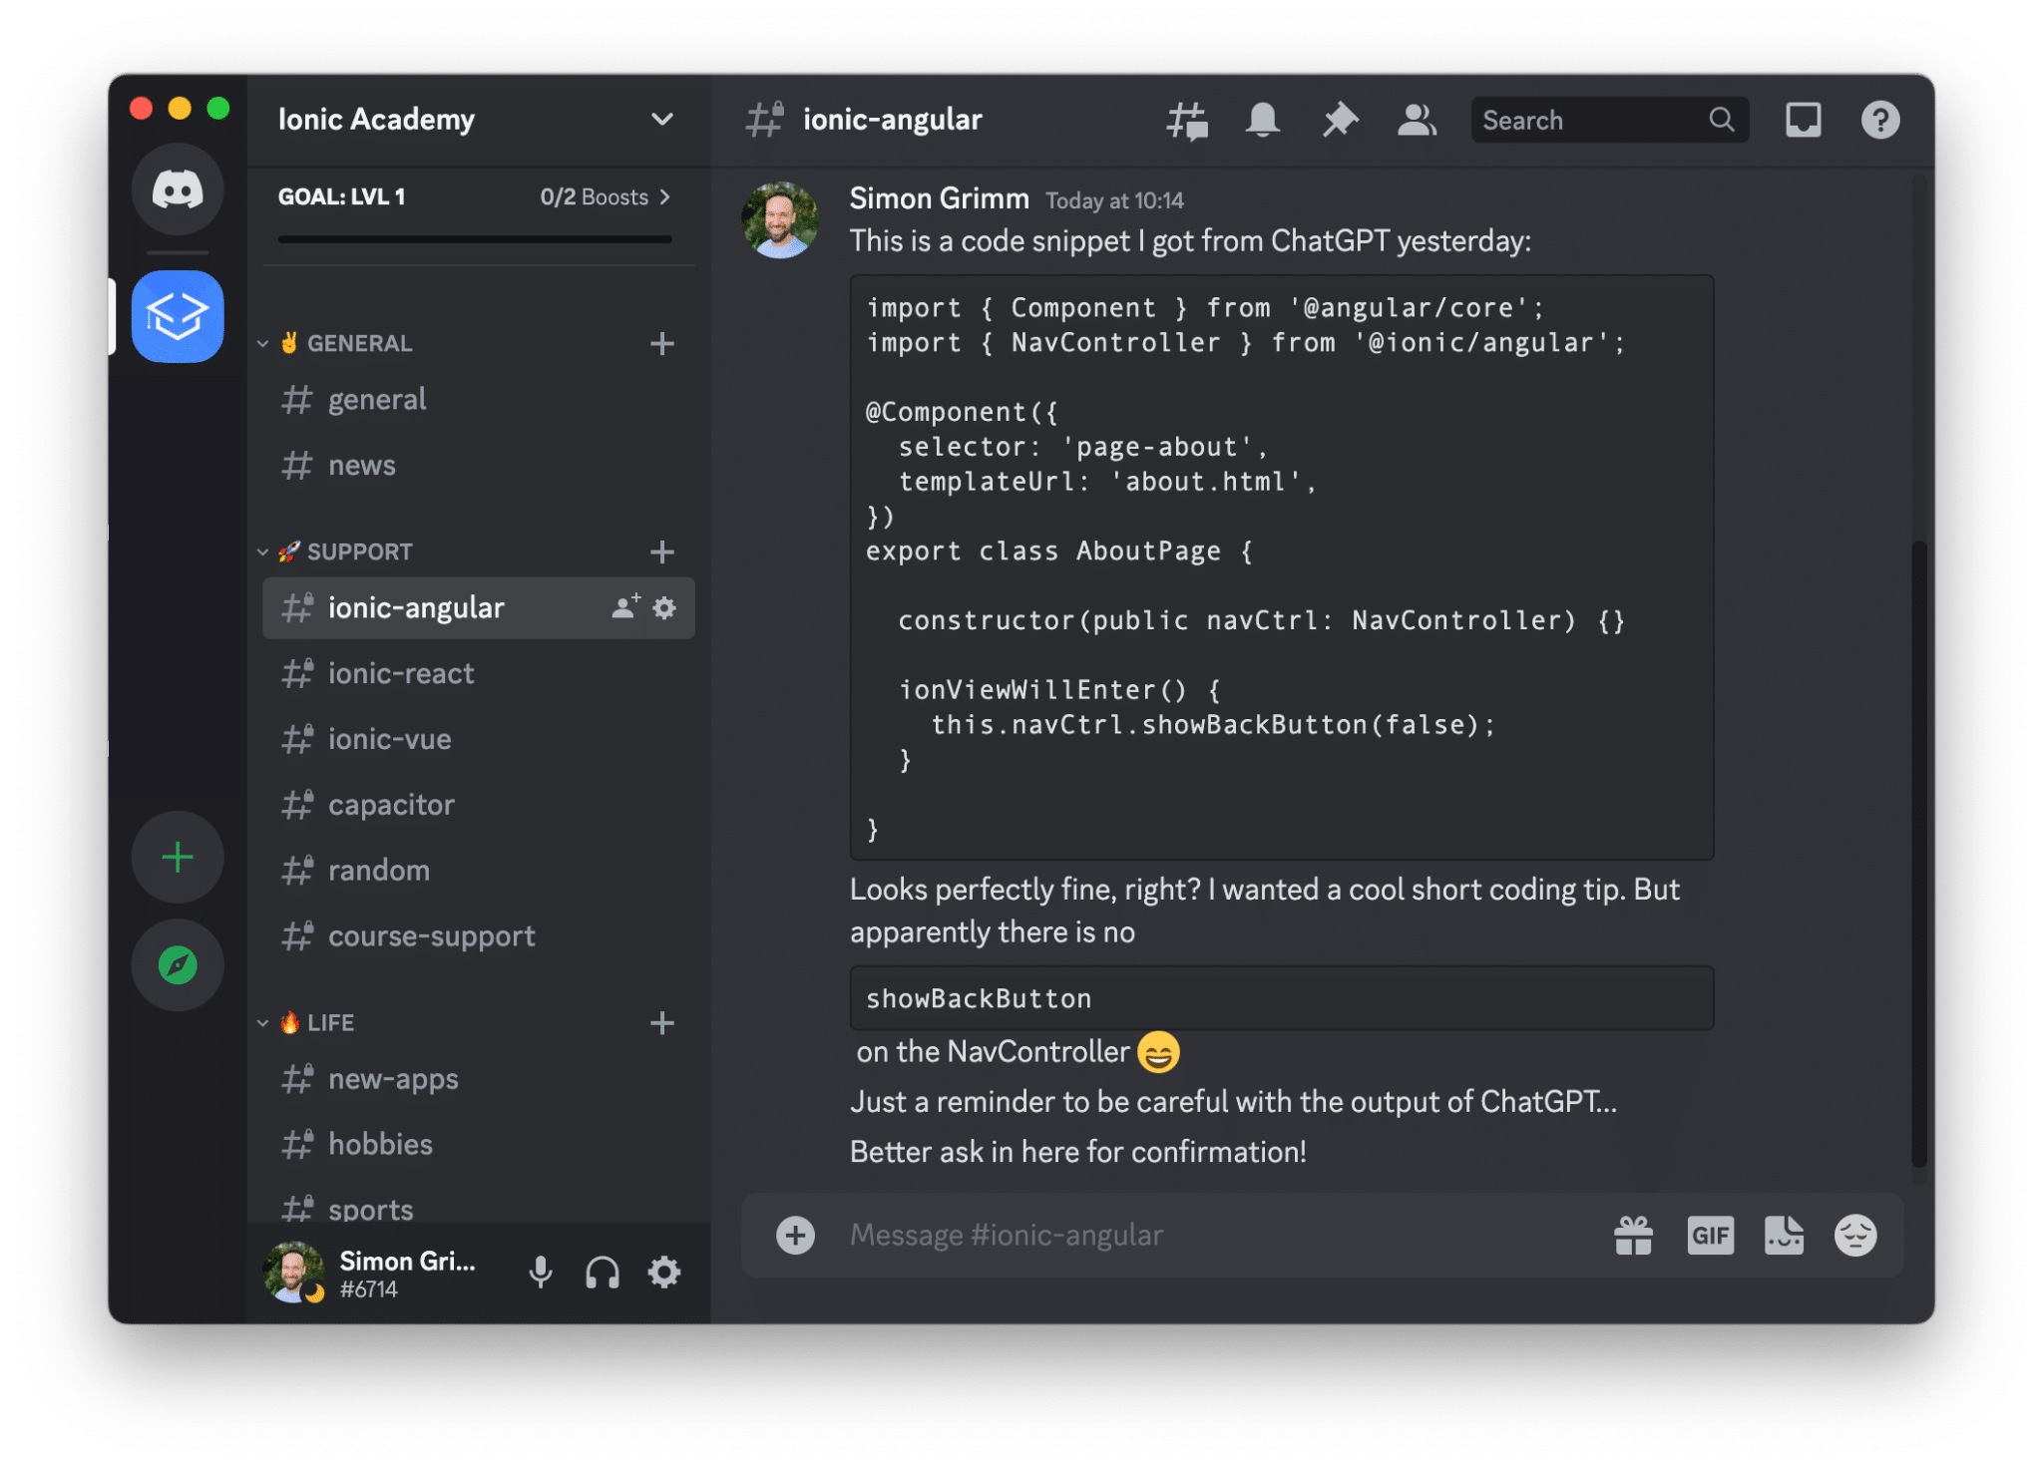Select the ionic-angular channel
This screenshot has height=1467, width=2043.
pos(416,605)
